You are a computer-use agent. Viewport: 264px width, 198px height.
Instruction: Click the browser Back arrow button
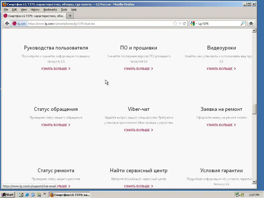7,23
